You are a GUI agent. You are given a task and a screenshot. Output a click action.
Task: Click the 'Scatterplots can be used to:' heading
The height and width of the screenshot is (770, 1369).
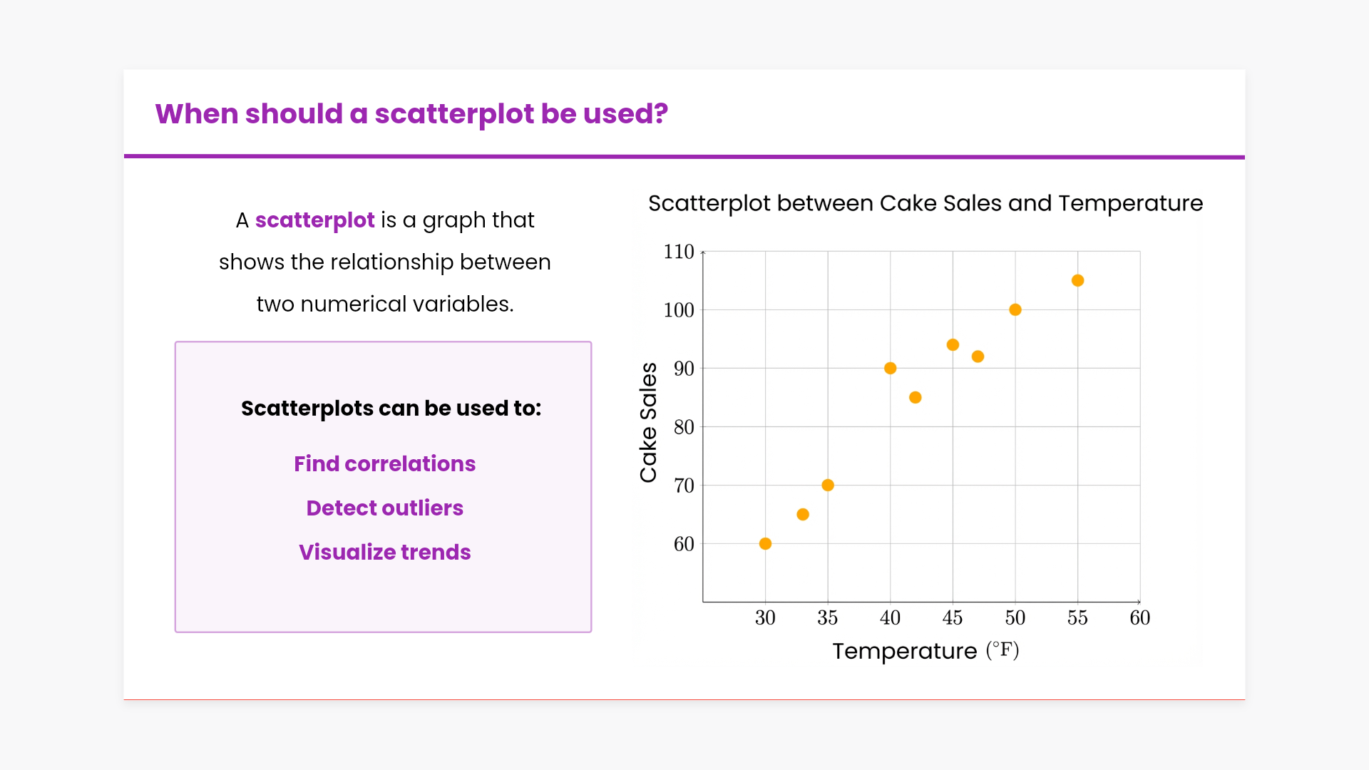click(391, 409)
